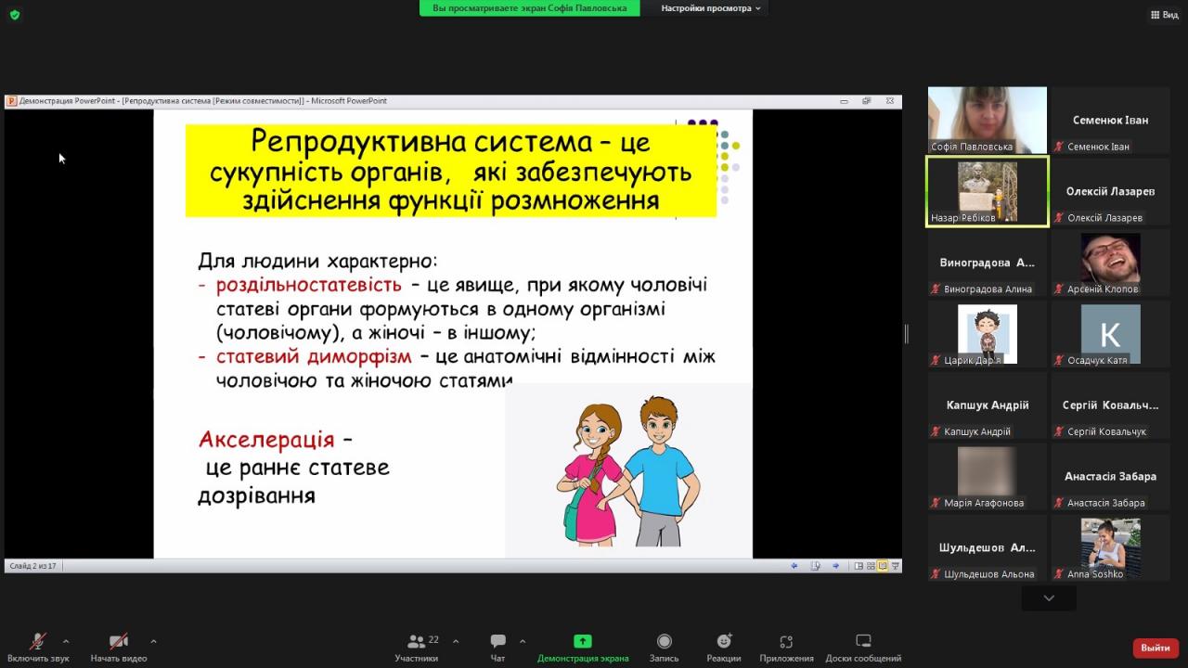Screen dimensions: 1188x668
Task: Start camera with Начать видео
Action: pos(119,647)
